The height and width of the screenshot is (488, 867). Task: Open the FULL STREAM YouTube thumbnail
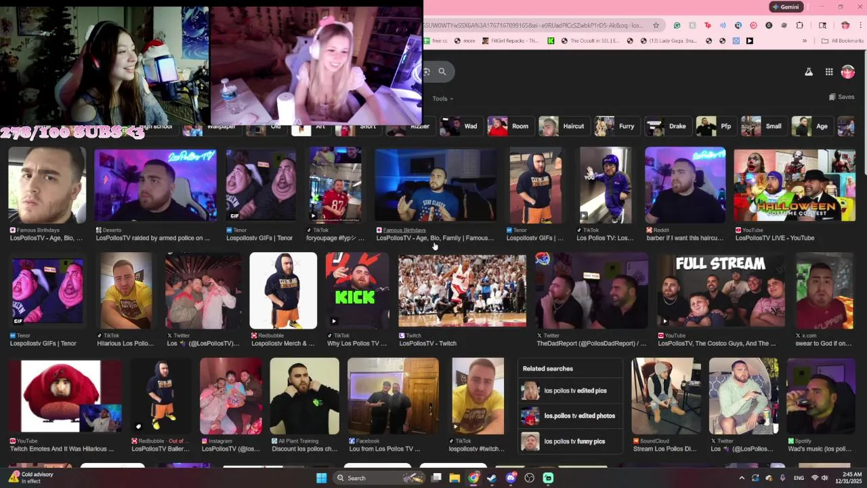(x=721, y=291)
